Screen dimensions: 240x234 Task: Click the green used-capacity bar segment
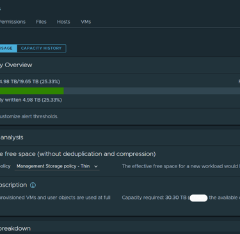32,91
